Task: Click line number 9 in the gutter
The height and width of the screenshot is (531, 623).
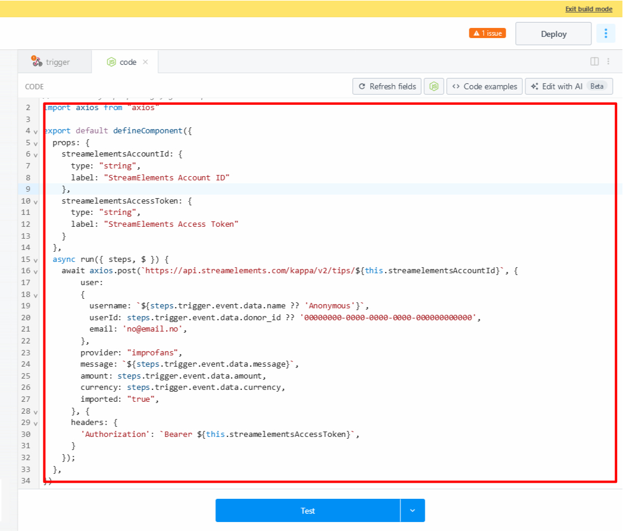Action: [x=28, y=189]
